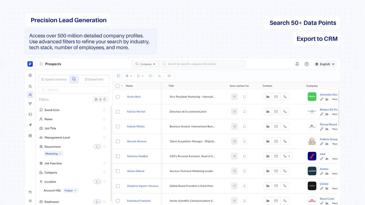Focus the specific company information search field
This screenshot has width=365, height=205.
tap(202, 64)
